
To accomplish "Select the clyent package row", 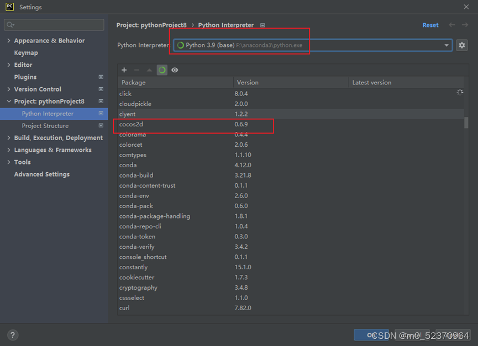I will (x=291, y=114).
